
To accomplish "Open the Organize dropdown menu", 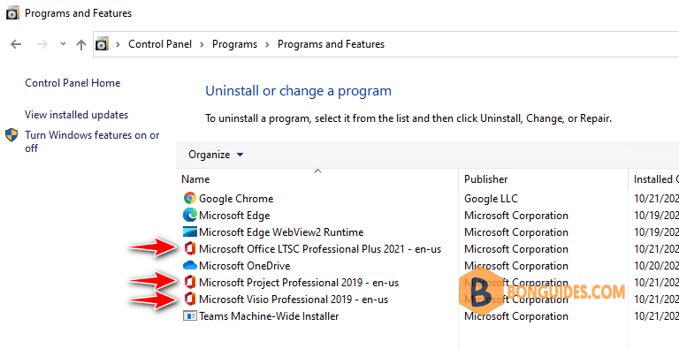I will tap(216, 155).
